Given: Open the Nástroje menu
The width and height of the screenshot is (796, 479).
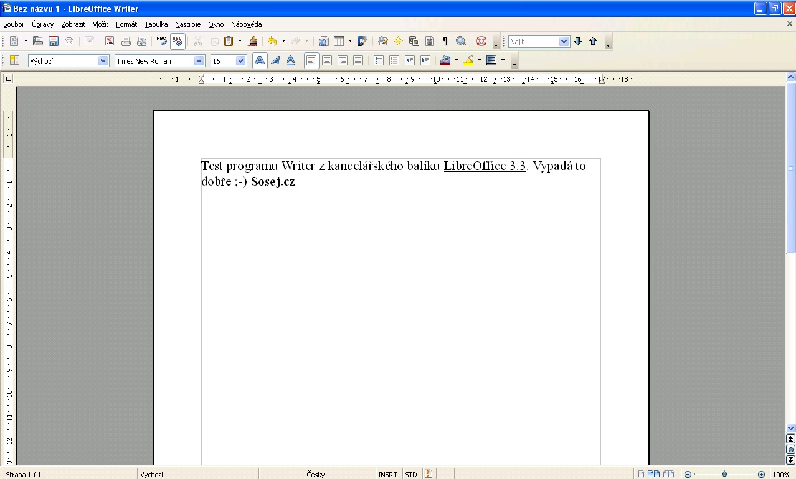Looking at the screenshot, I should click(187, 24).
